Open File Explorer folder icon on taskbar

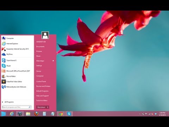(28, 114)
